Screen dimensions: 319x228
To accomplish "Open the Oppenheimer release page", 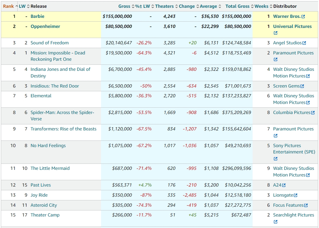I will (45, 26).
